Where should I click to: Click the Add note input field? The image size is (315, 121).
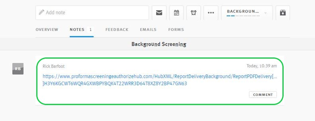[92, 13]
